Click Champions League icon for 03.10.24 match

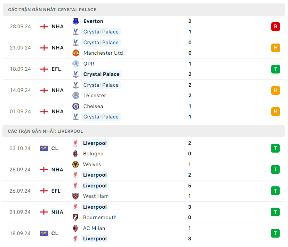click(x=44, y=148)
